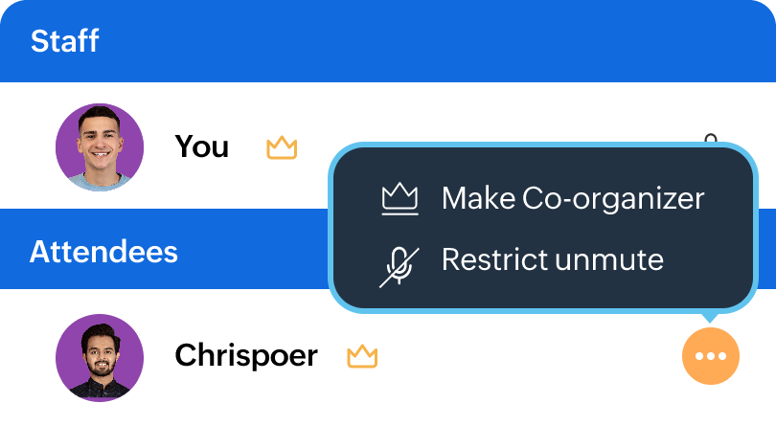Click the "Chrispoer" attendee name
Viewport: 776px width, 448px height.
coord(246,356)
